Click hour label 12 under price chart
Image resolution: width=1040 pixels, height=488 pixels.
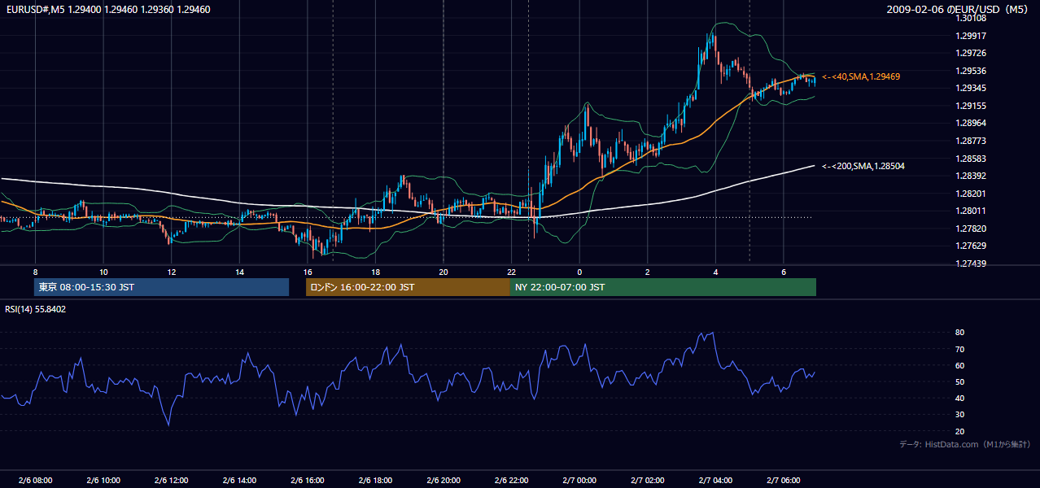tap(172, 272)
